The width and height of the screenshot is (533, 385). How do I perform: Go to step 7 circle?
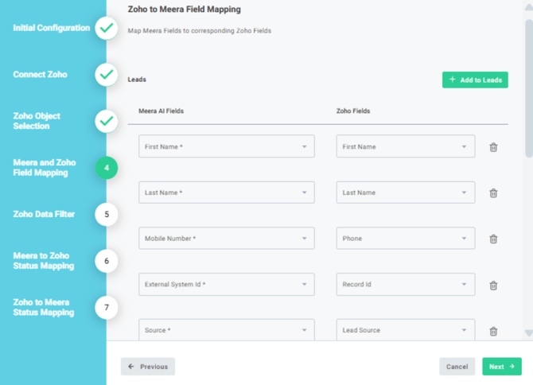[107, 307]
